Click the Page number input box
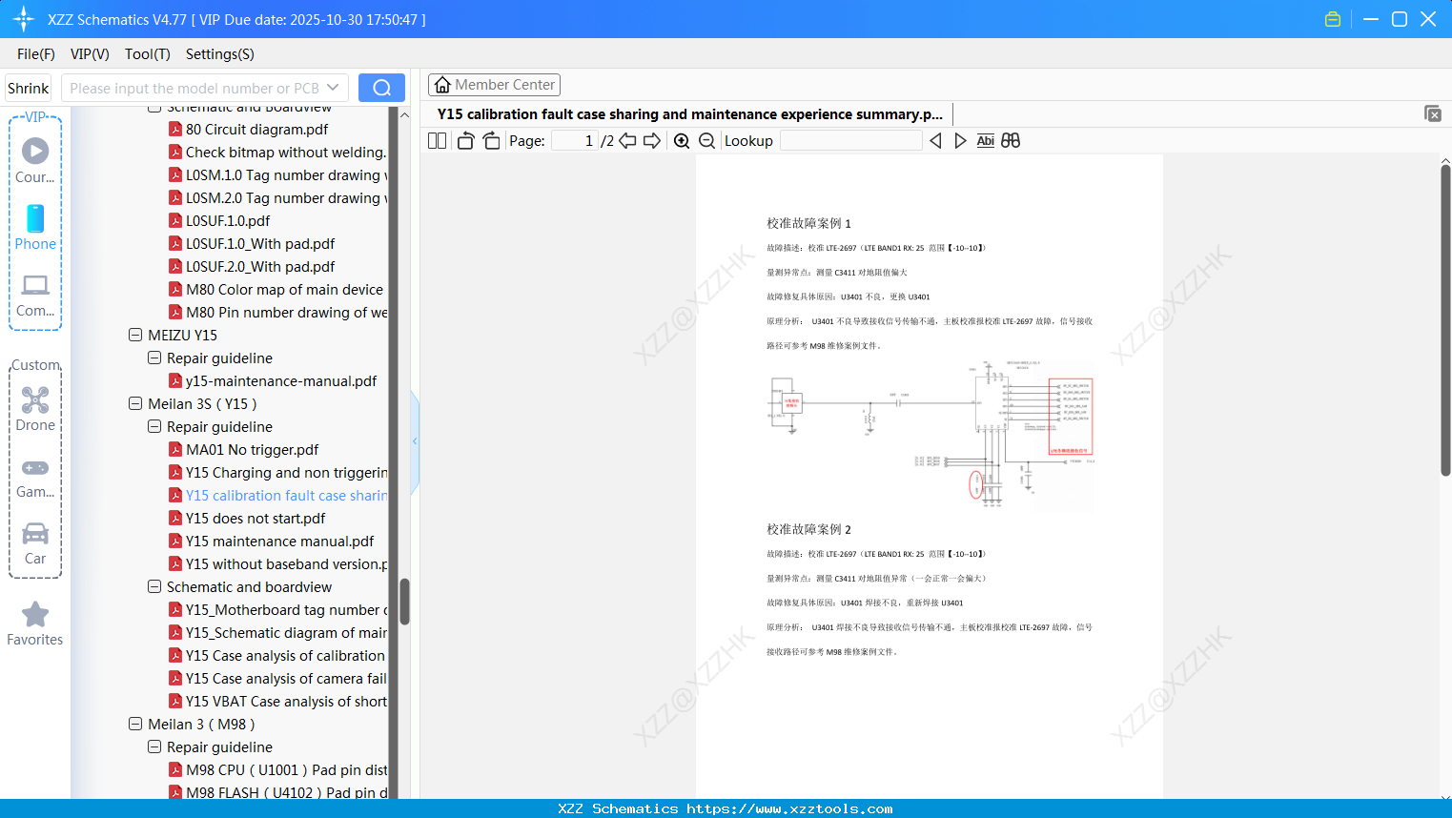 [x=575, y=141]
